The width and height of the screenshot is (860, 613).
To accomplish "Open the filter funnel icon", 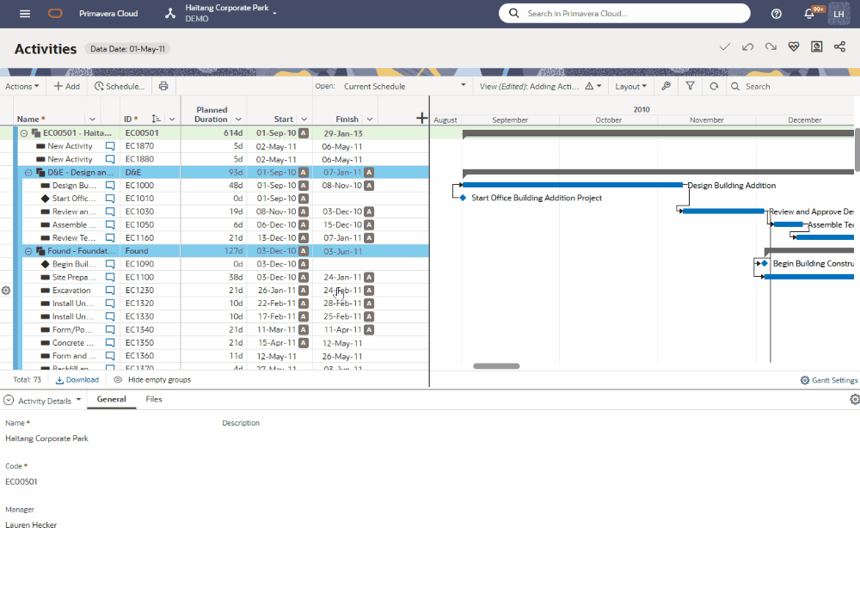I will click(690, 86).
